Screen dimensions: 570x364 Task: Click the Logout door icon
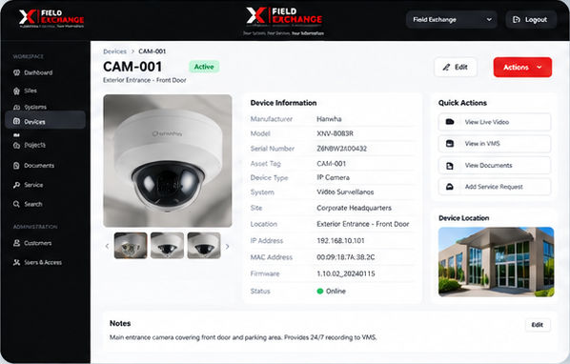(x=517, y=20)
